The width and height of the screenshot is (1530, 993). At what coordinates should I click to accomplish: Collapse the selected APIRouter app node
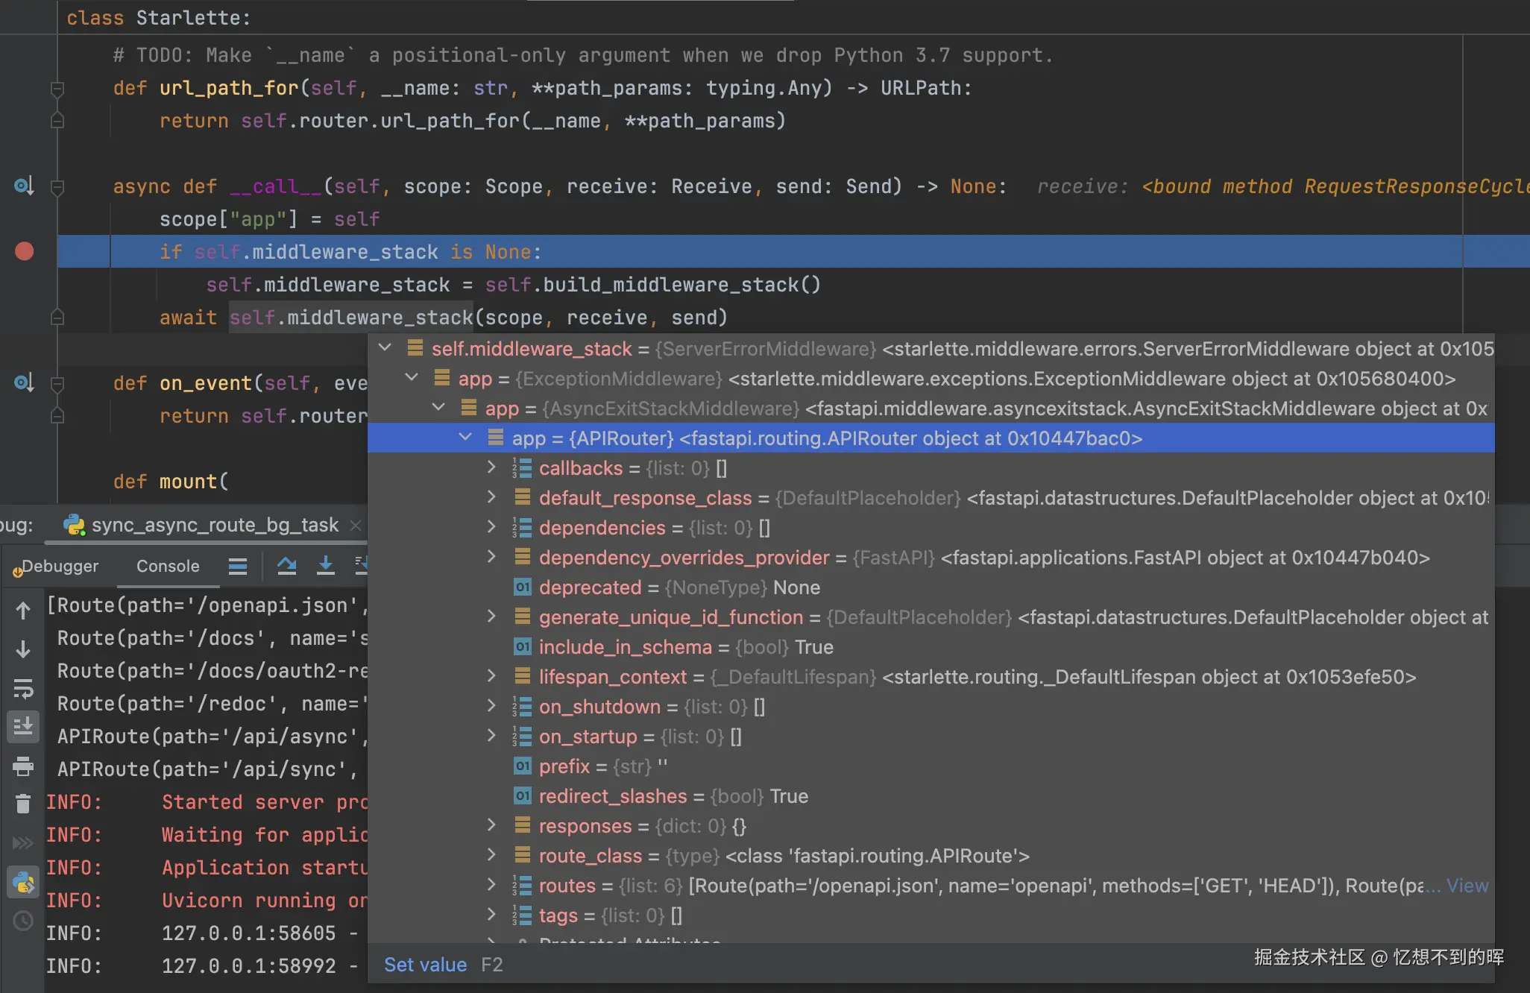[465, 438]
